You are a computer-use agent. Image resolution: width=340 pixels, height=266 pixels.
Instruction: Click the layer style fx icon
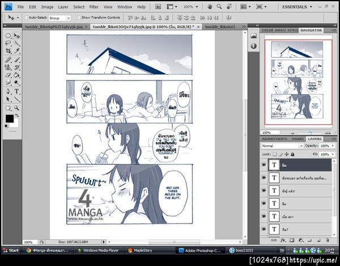click(283, 240)
